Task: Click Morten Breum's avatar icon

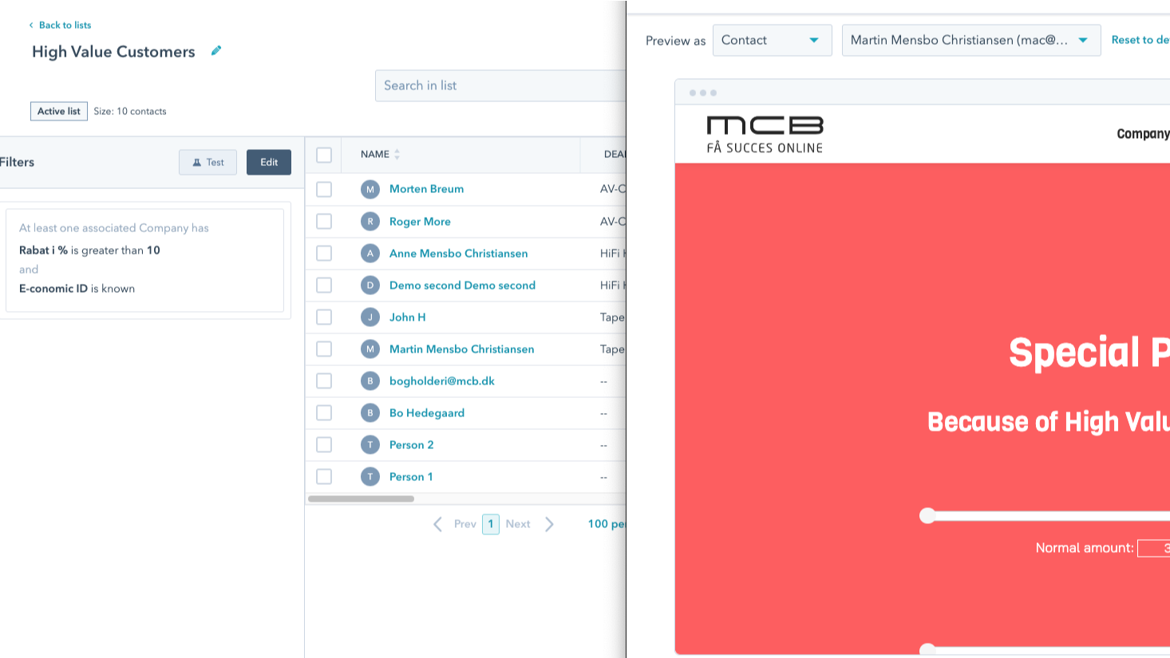Action: [x=370, y=189]
